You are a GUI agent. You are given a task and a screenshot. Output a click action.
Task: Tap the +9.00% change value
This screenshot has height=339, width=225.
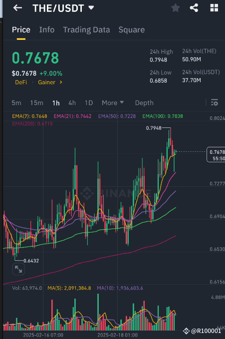coord(51,74)
